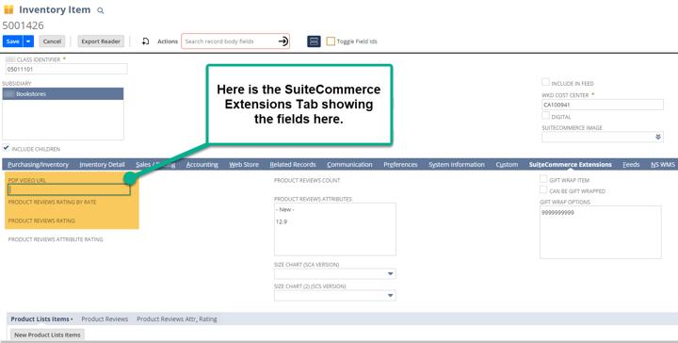Open the search magnifier beside Inventory Item
Image resolution: width=678 pixels, height=343 pixels.
[x=101, y=10]
